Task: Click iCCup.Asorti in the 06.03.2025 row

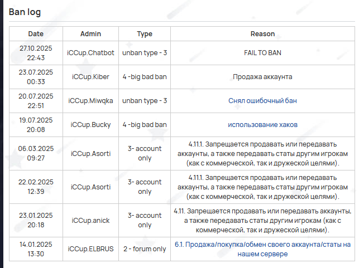Action: (90, 154)
